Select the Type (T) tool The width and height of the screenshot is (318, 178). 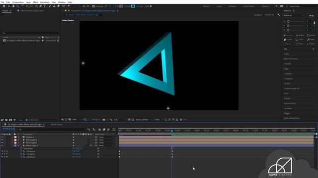(x=45, y=6)
